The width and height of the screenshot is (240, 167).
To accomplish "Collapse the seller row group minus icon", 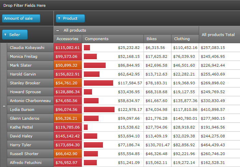I will [x=4, y=106].
